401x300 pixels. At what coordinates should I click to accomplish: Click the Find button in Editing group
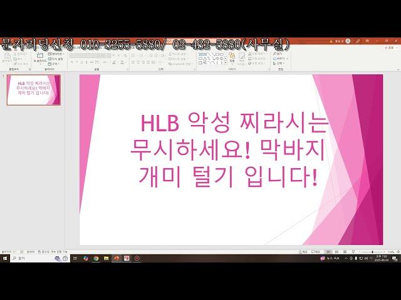[x=278, y=54]
